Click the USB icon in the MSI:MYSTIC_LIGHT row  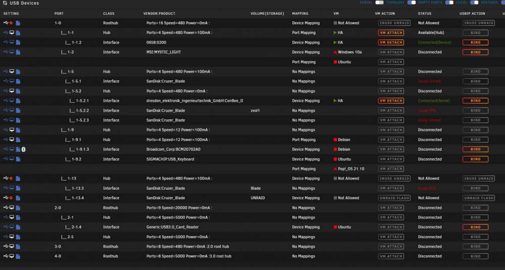point(6,52)
